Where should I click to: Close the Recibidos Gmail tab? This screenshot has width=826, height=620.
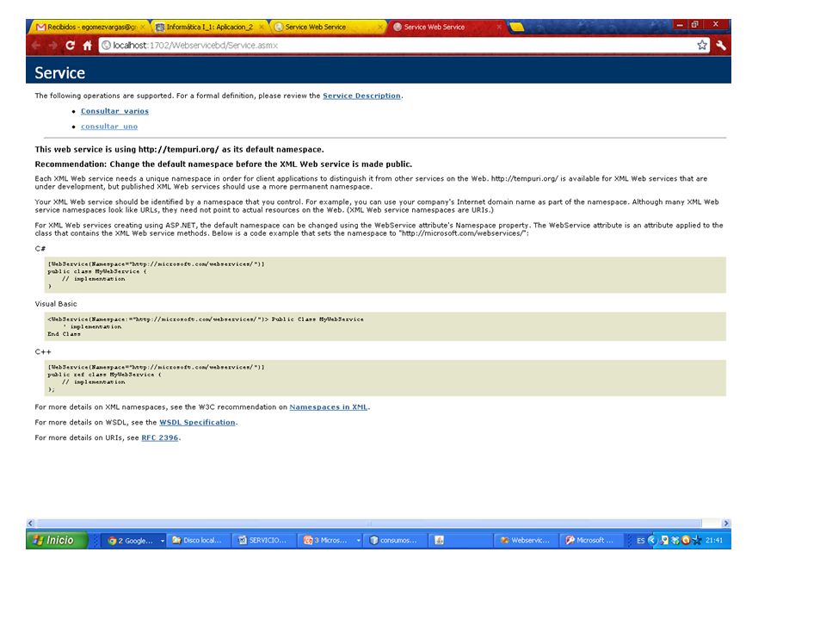142,27
